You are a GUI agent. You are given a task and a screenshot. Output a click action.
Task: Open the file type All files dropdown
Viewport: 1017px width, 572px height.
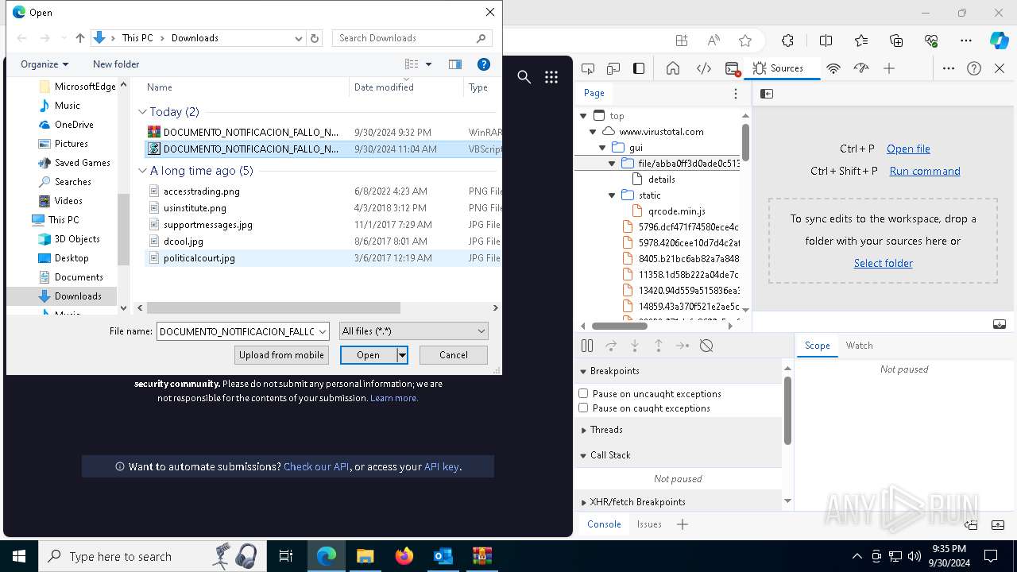coord(413,331)
